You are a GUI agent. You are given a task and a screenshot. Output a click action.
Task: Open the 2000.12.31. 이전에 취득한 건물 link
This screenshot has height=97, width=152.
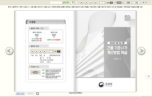coord(66,7)
